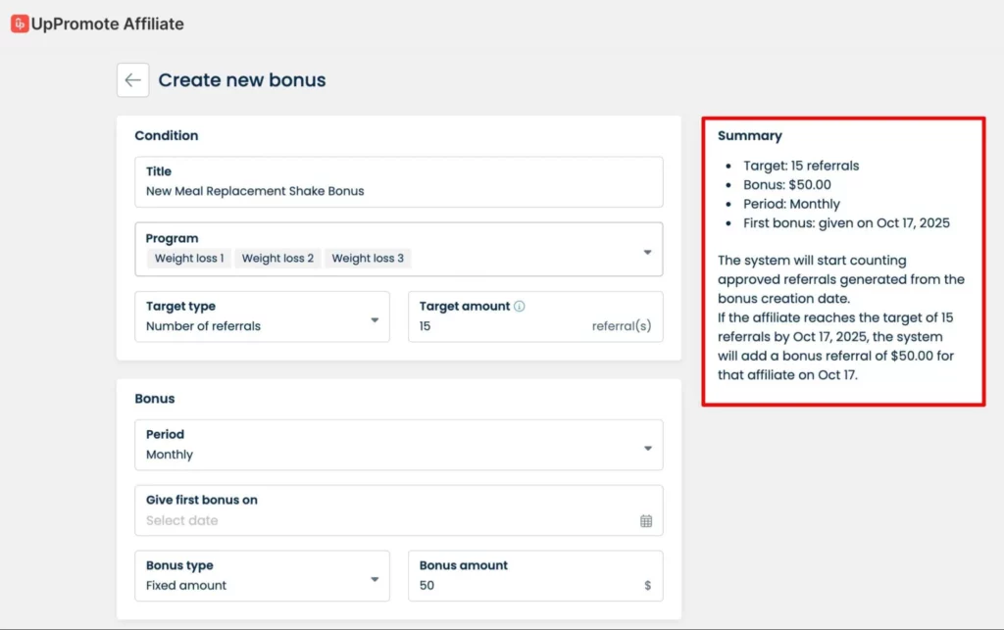This screenshot has width=1004, height=630.
Task: Click the Select date placeholder text
Action: point(182,521)
